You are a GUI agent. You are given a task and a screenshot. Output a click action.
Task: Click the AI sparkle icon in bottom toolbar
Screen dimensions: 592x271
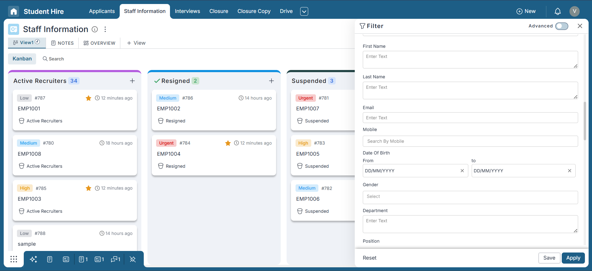[x=33, y=259]
